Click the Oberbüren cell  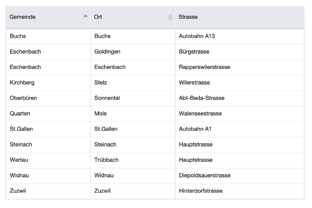[23, 98]
